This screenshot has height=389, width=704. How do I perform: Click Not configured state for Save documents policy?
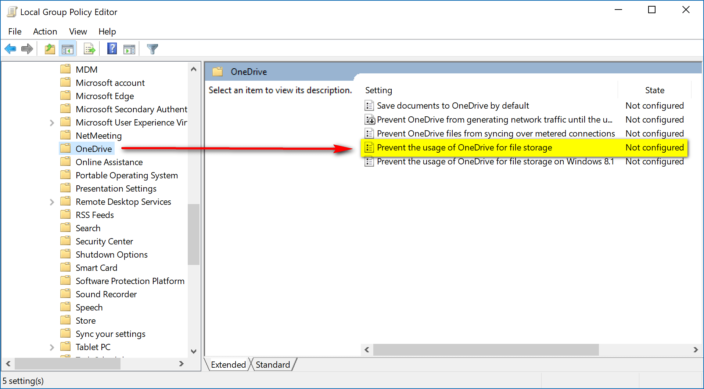pos(654,106)
